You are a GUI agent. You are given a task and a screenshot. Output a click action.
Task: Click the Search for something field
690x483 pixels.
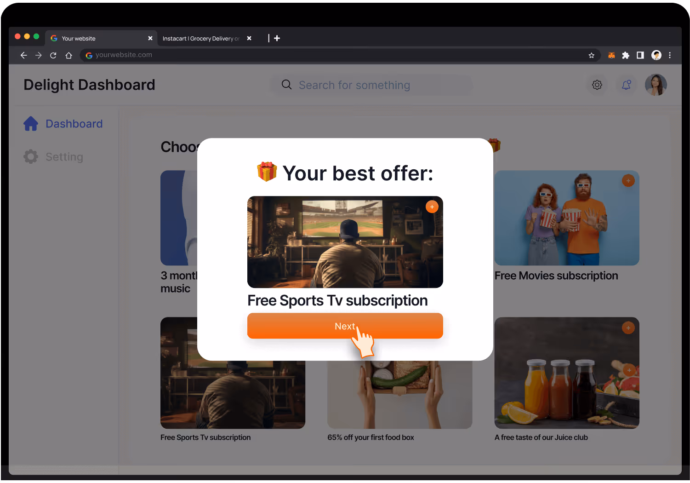coord(371,85)
